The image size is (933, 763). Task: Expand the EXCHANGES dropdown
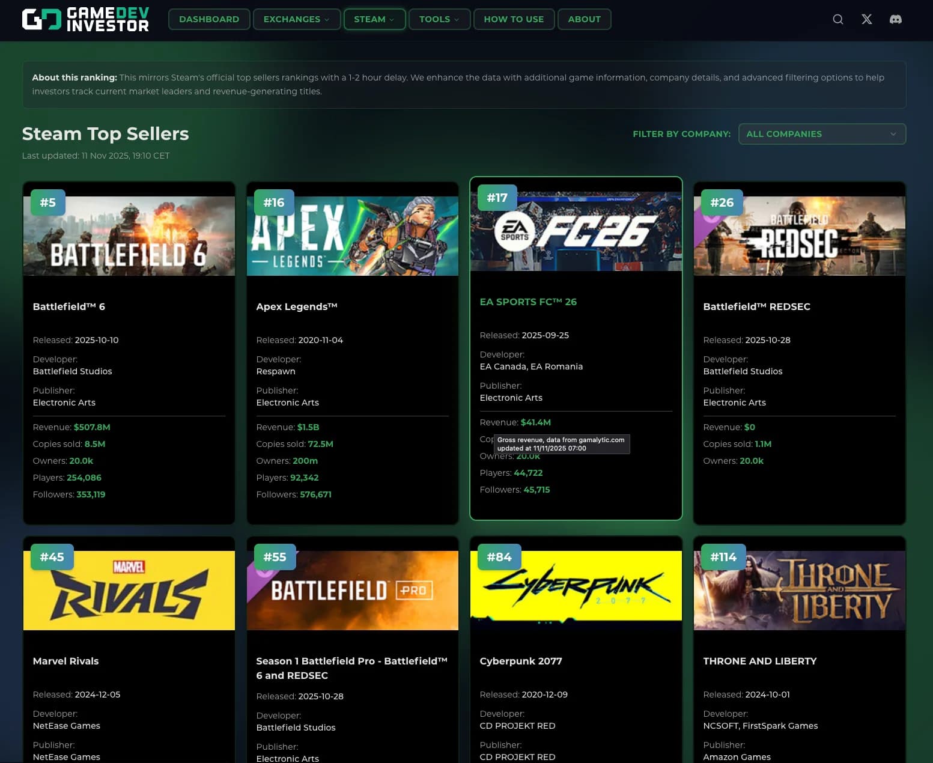[296, 19]
